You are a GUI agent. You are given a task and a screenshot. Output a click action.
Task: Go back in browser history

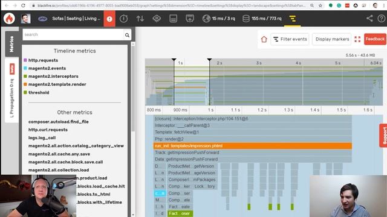7,5
